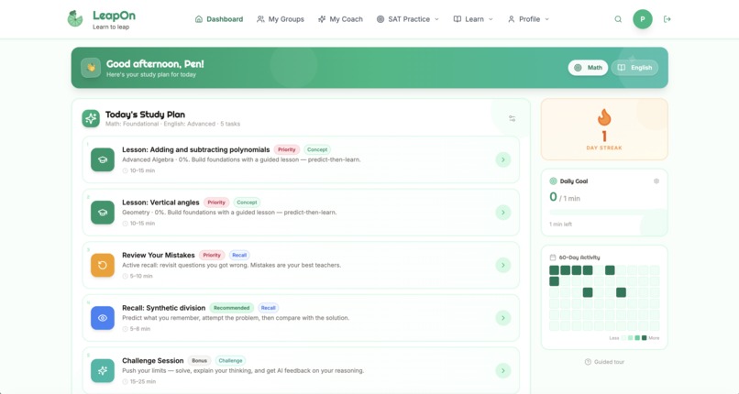This screenshot has height=394, width=739.
Task: Expand the Profile dropdown menu
Action: coord(528,19)
